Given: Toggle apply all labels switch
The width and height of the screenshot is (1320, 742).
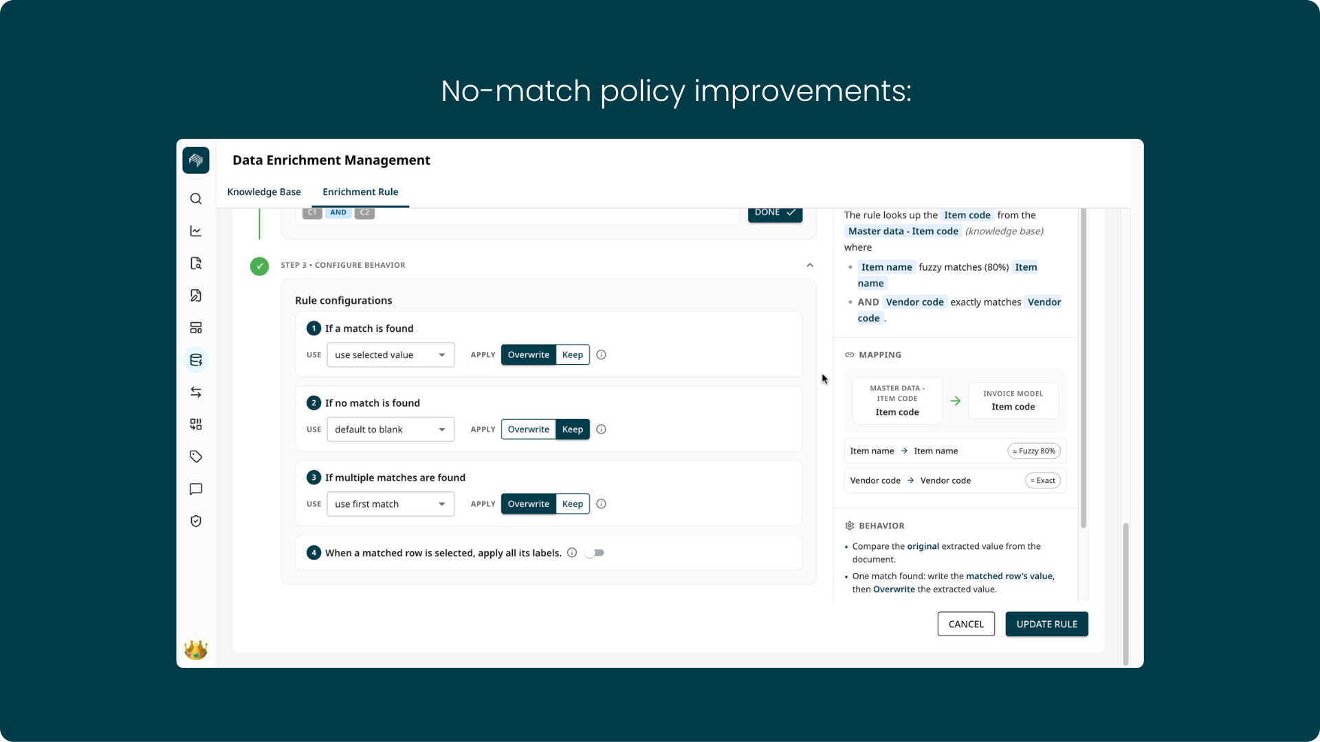Looking at the screenshot, I should (x=595, y=553).
